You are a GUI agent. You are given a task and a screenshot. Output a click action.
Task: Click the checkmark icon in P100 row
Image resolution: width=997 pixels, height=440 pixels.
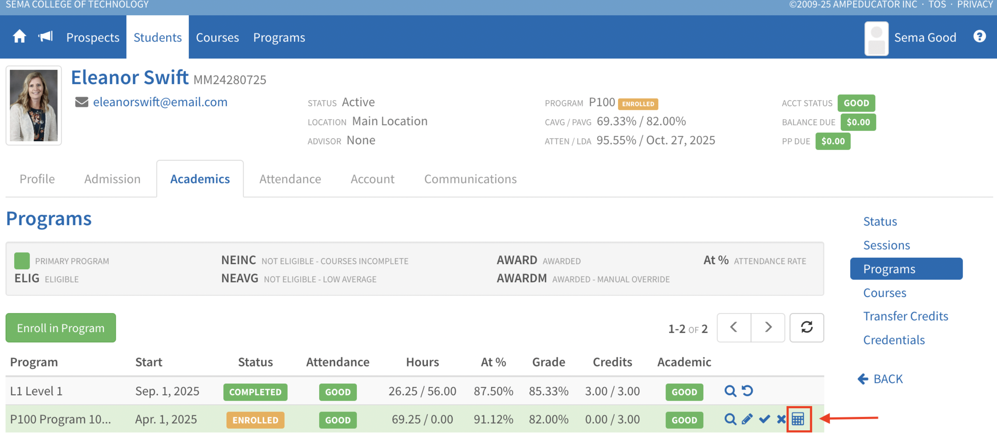coord(765,419)
